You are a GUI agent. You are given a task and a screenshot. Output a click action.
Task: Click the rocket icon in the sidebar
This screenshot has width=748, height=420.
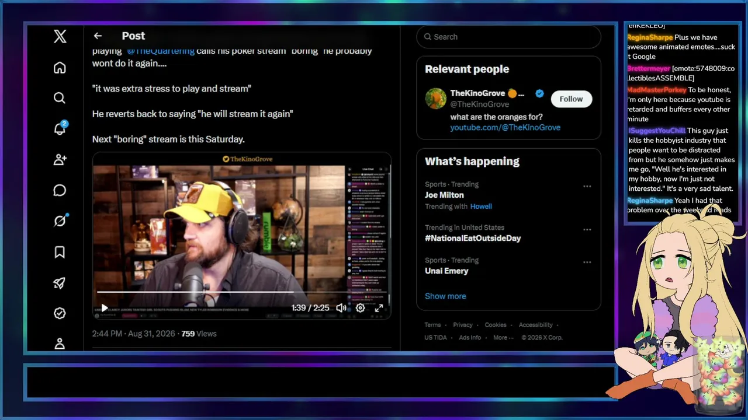[60, 283]
